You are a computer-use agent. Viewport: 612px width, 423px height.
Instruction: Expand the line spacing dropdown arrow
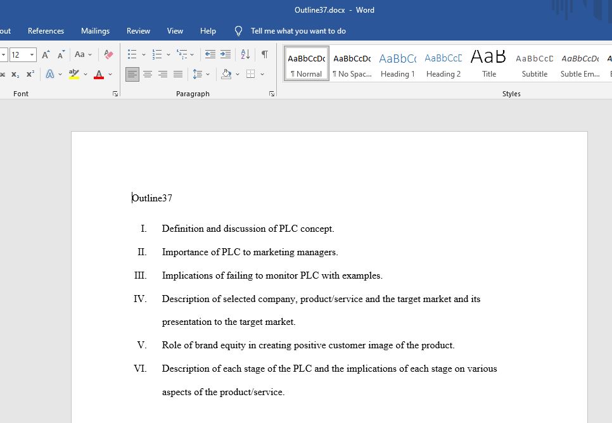click(208, 74)
